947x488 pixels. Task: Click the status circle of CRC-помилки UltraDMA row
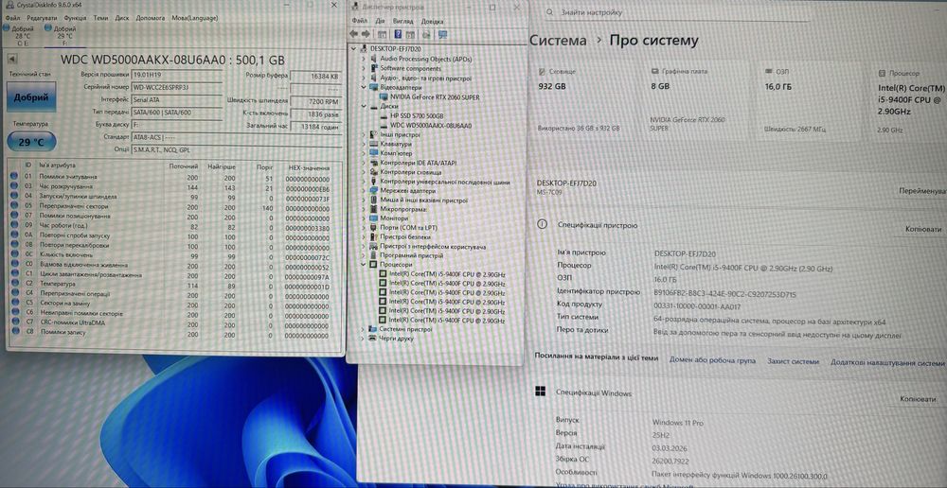pos(14,323)
